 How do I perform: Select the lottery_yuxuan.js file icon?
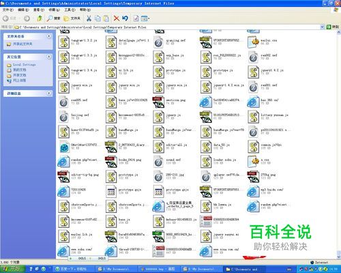[253, 117]
